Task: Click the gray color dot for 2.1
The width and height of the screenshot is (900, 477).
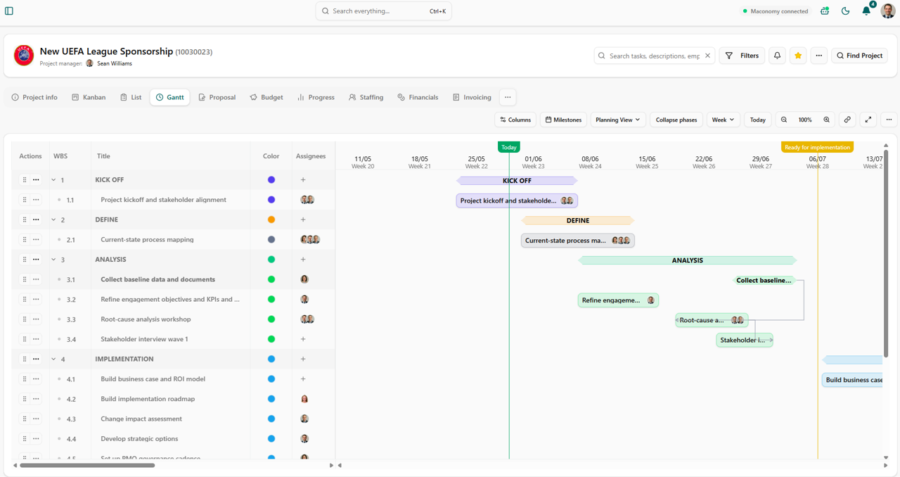Action: 271,239
